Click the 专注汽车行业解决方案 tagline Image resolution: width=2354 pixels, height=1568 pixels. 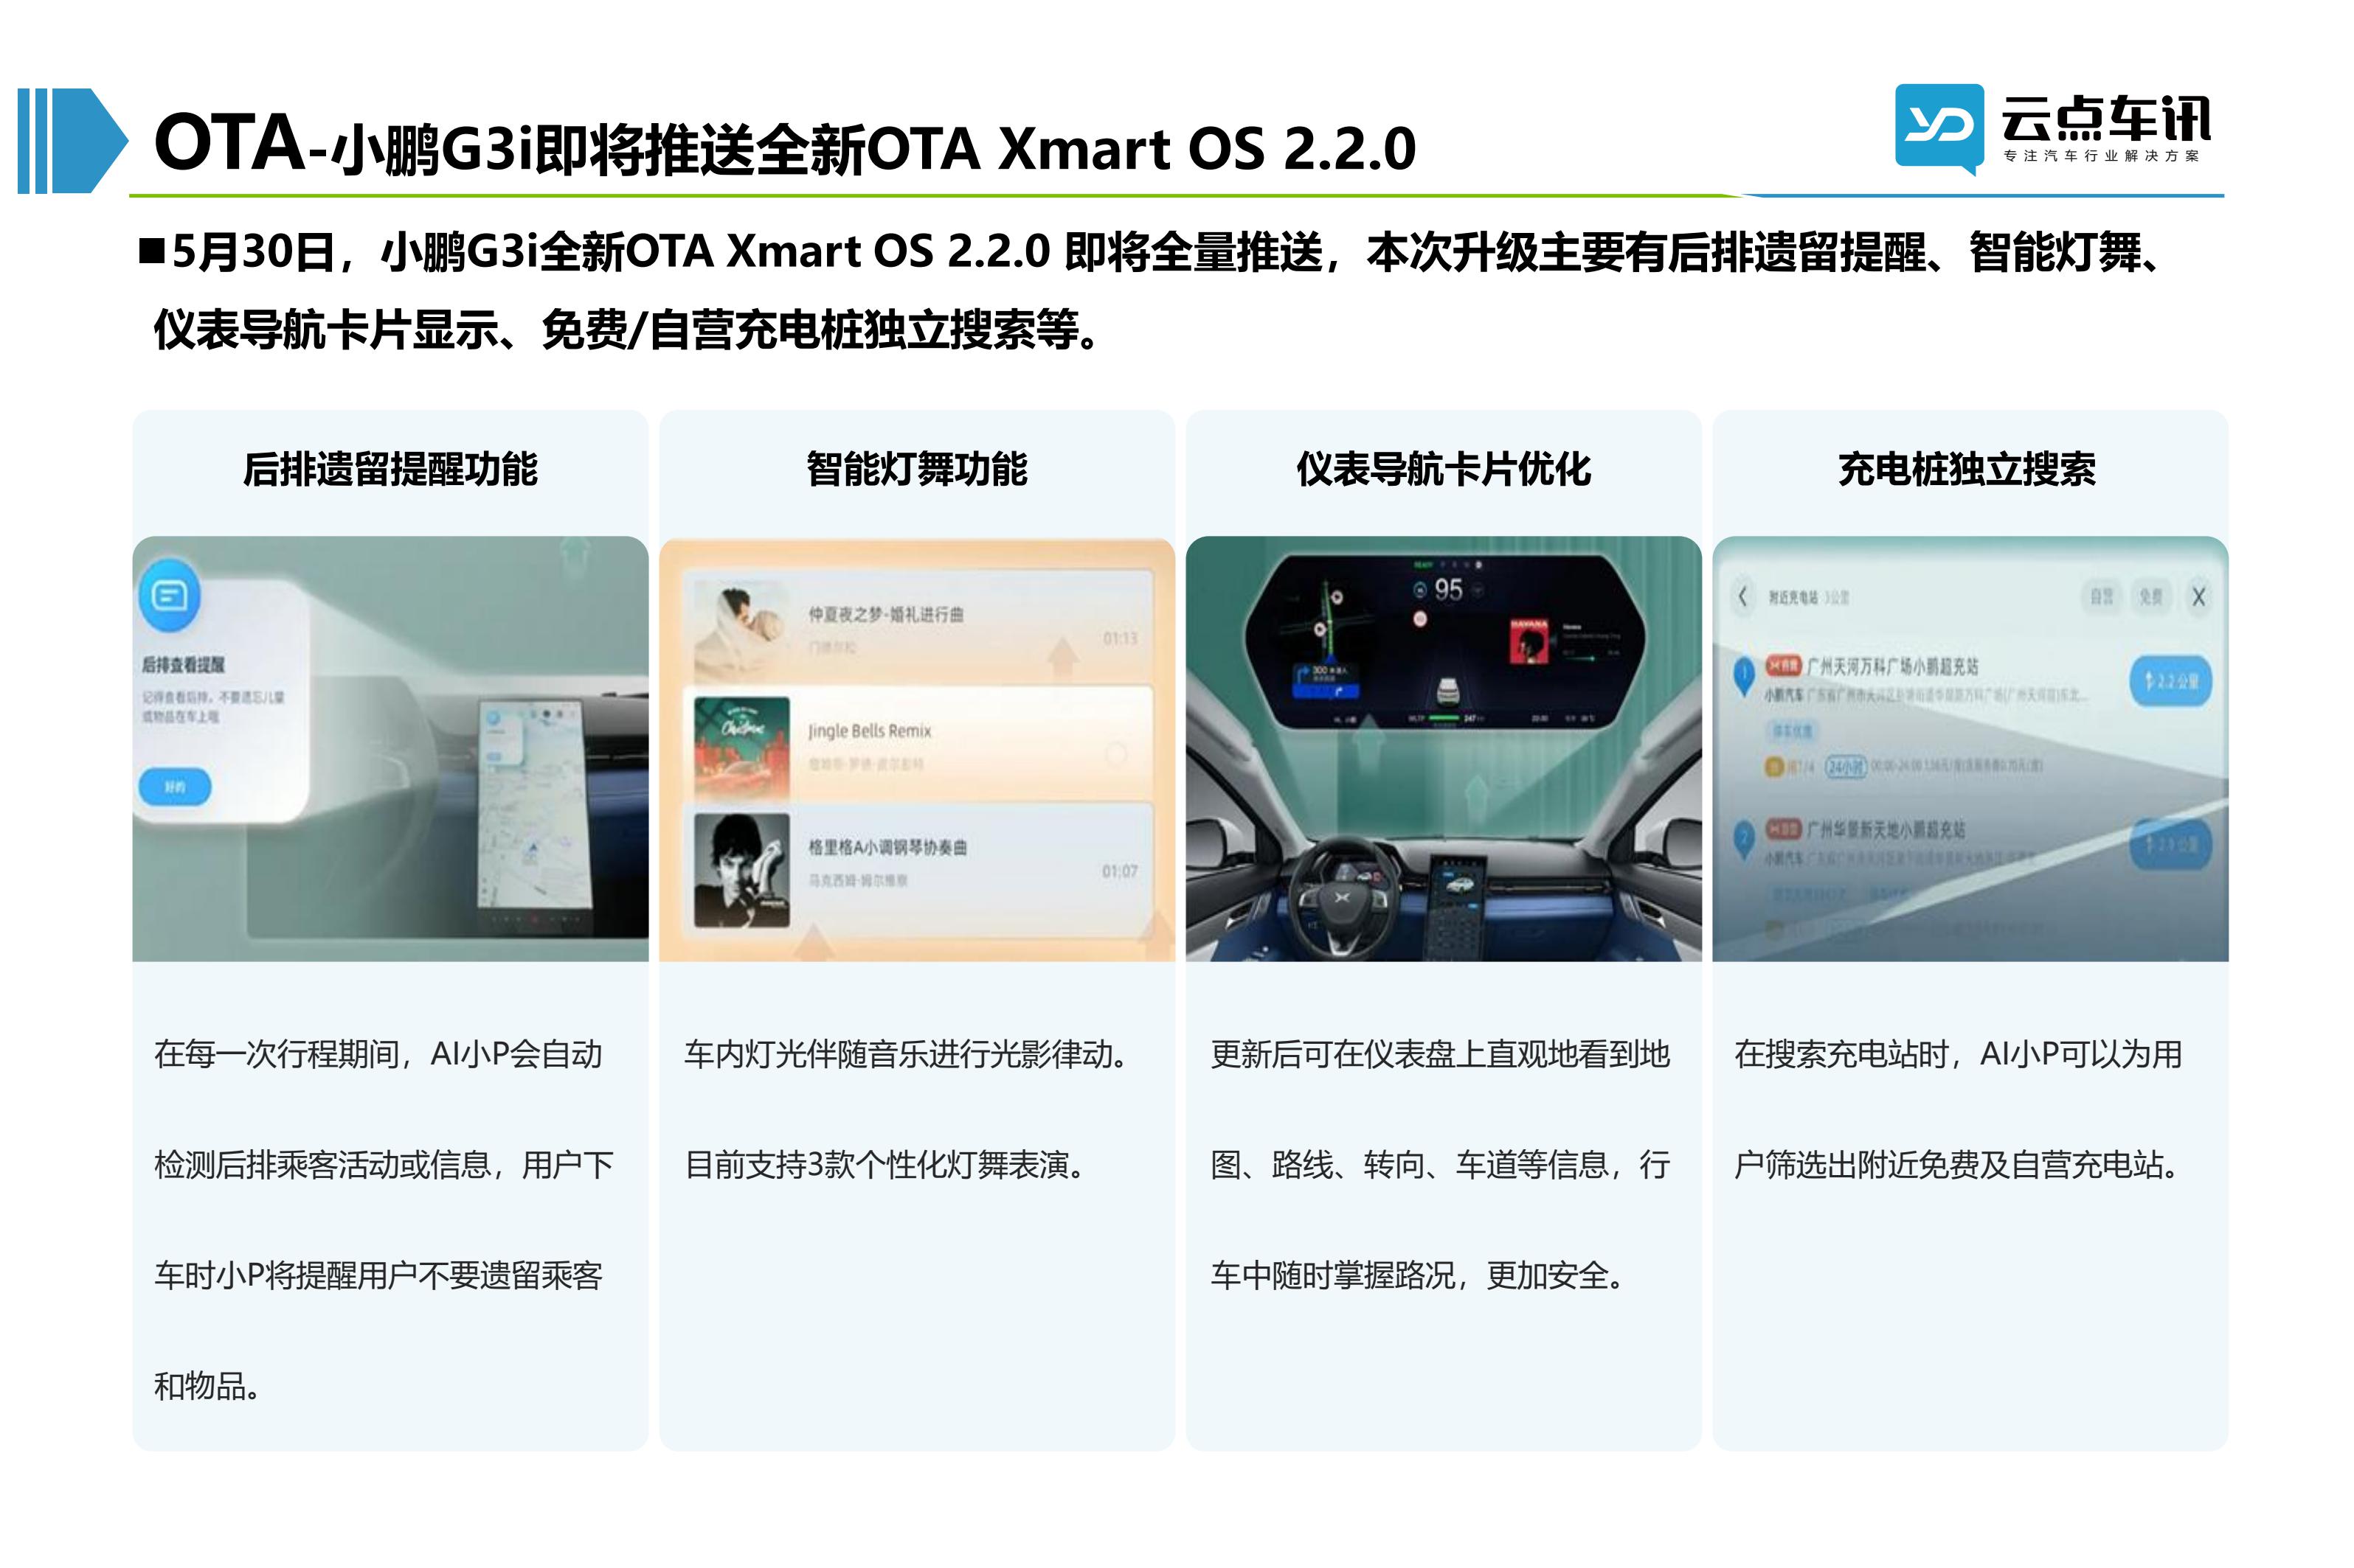coord(2101,157)
